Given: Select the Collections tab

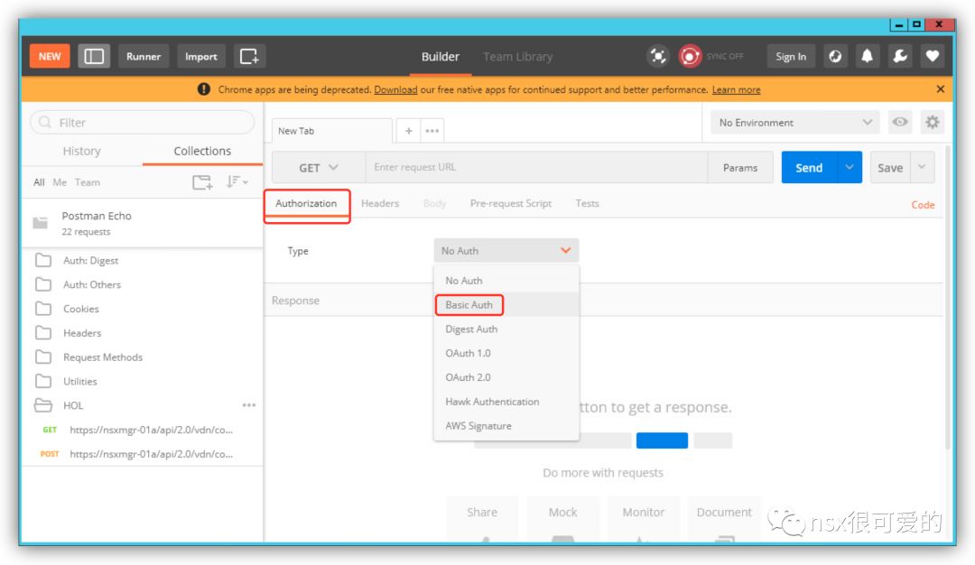Looking at the screenshot, I should [202, 151].
